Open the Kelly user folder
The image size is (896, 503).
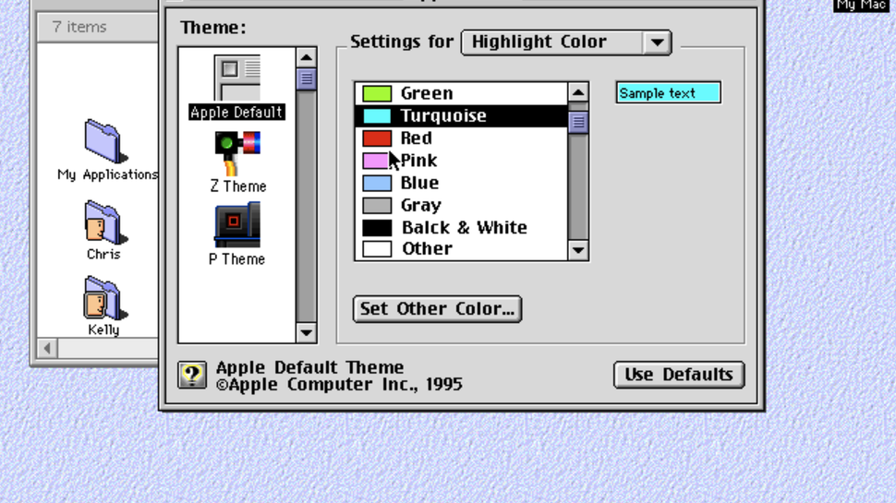[x=103, y=298]
